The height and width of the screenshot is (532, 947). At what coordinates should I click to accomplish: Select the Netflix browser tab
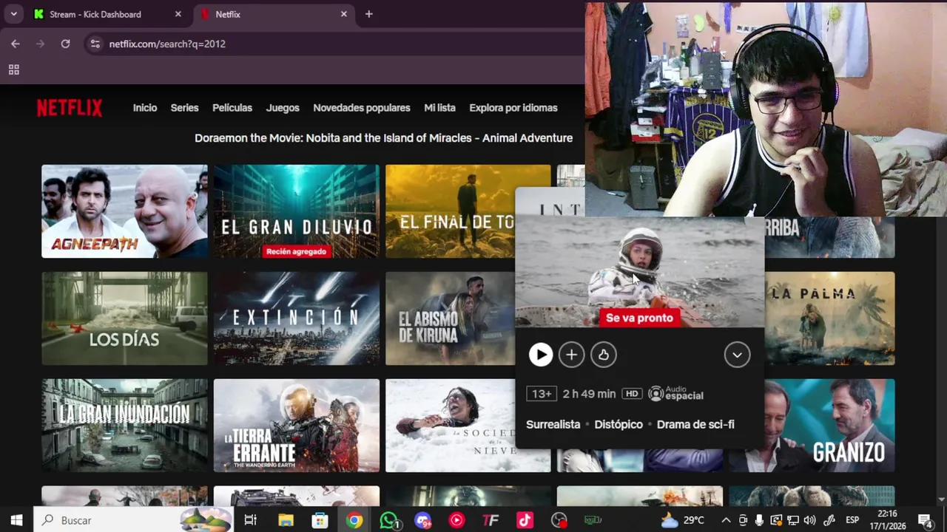[x=272, y=14]
